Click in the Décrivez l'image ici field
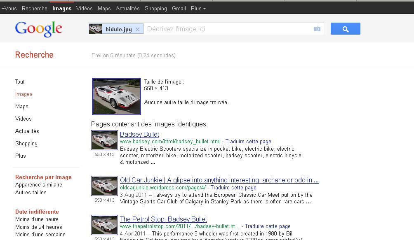The image size is (414, 240). 227,29
